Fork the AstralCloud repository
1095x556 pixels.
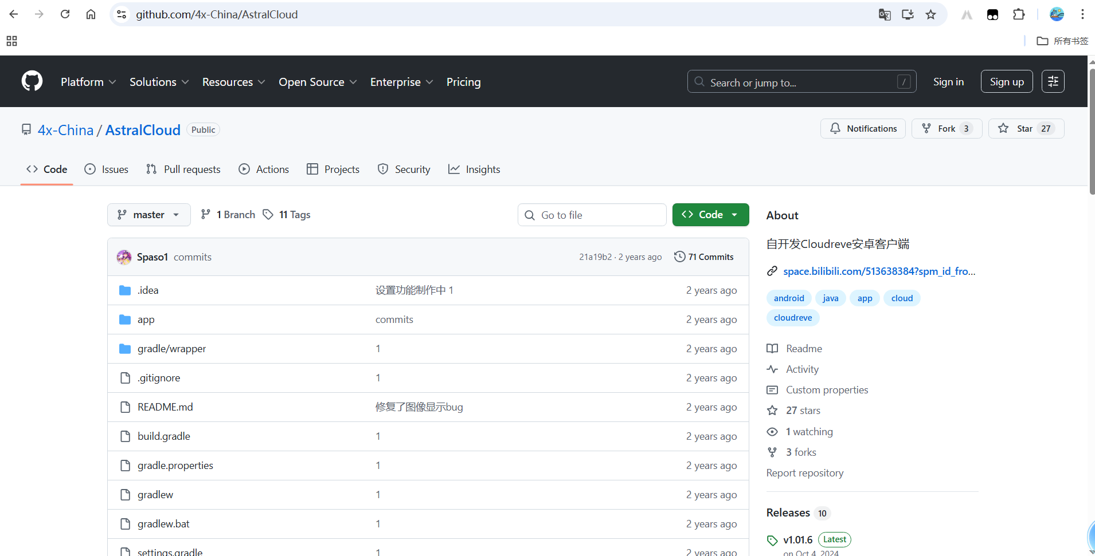[947, 128]
